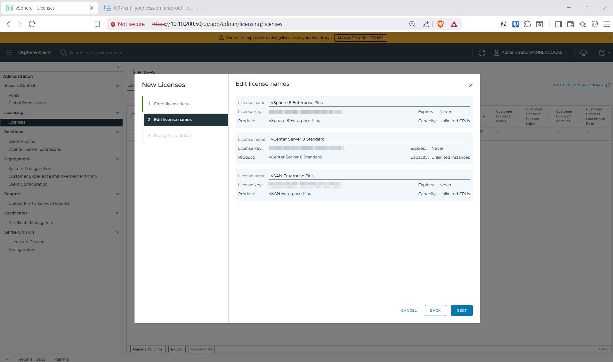Collapse the Licensing section
Viewport: 613px width, 362px height.
[x=117, y=113]
